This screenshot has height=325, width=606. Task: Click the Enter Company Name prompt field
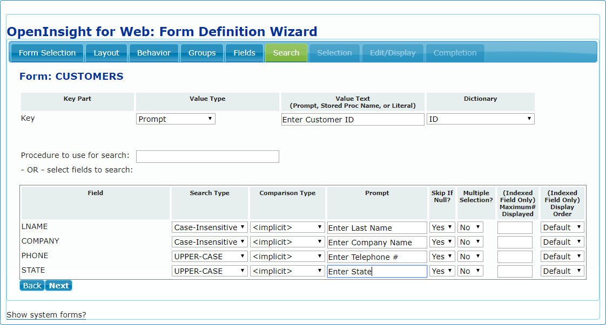tap(377, 243)
